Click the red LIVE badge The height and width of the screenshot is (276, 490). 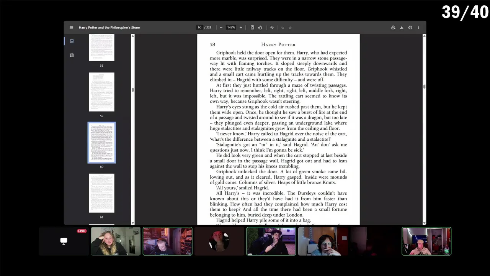coord(82,231)
